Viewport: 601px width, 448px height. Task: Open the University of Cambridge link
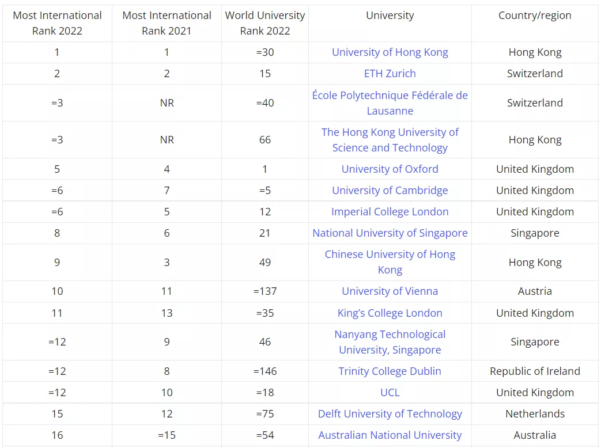(x=390, y=190)
